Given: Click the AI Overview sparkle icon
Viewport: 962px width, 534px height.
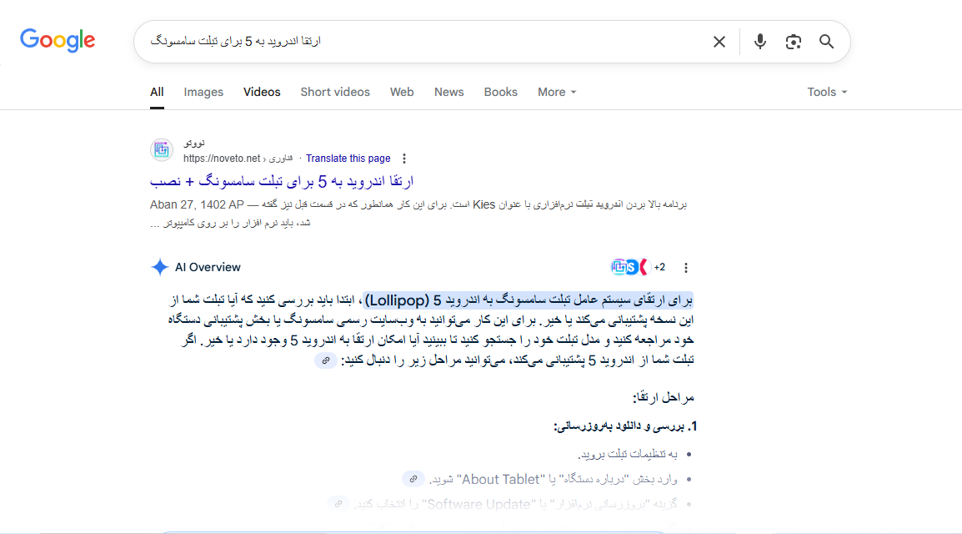Looking at the screenshot, I should (x=159, y=267).
